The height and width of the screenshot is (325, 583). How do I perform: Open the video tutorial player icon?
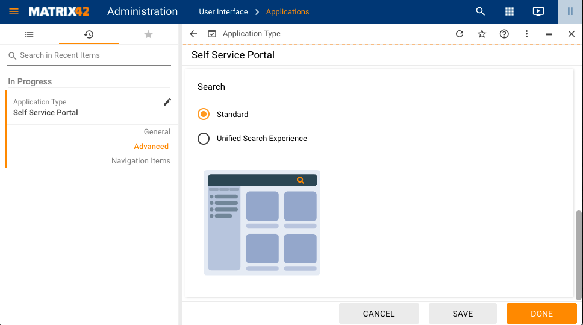[538, 11]
